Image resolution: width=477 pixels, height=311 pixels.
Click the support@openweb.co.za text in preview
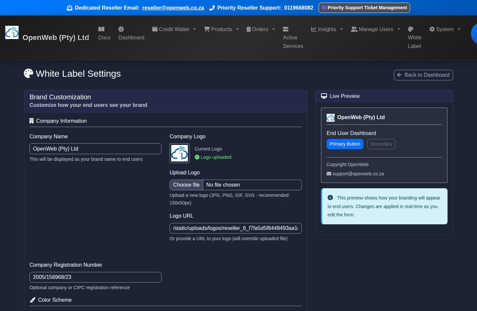[358, 174]
